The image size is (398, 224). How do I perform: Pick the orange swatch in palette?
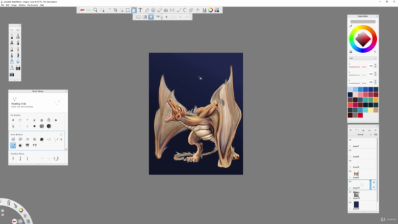click(376, 100)
